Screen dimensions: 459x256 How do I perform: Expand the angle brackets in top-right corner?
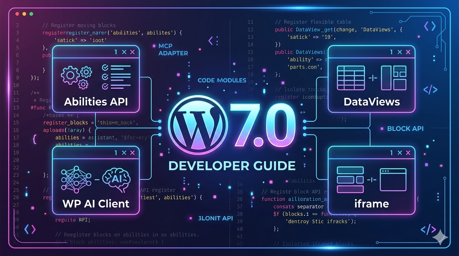point(430,26)
